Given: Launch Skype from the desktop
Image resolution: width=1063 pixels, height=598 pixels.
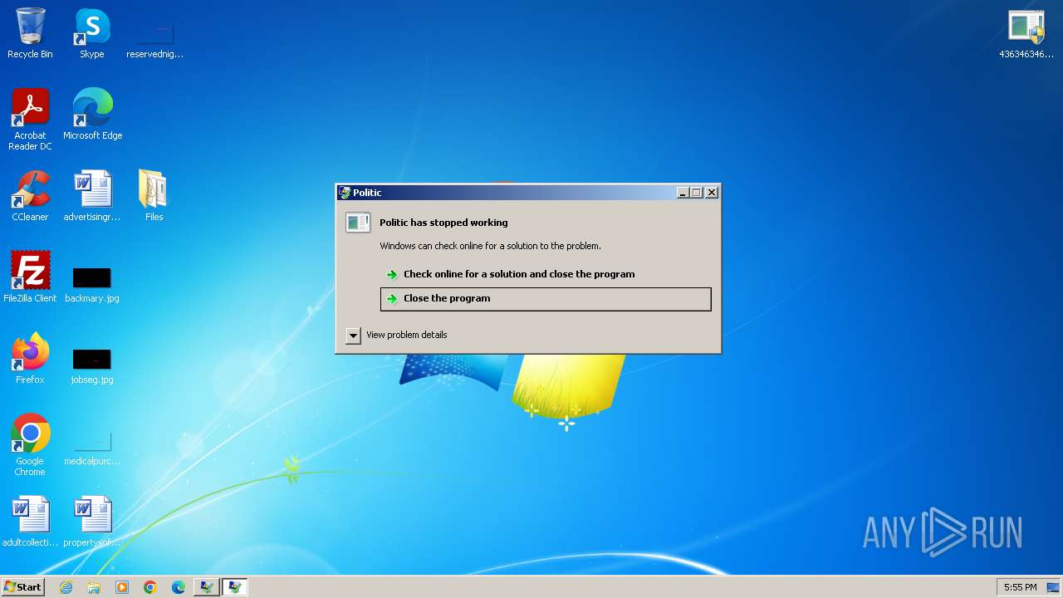Looking at the screenshot, I should (x=92, y=33).
